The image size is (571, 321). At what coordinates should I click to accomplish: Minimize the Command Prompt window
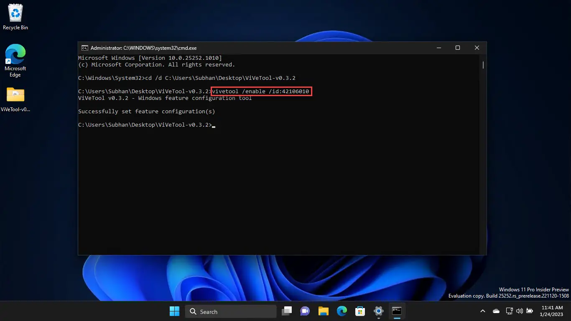click(x=438, y=48)
